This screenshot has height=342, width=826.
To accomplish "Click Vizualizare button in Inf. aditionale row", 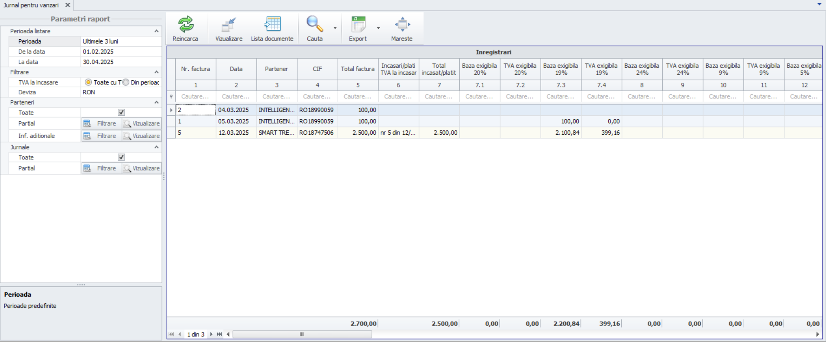I will point(142,136).
